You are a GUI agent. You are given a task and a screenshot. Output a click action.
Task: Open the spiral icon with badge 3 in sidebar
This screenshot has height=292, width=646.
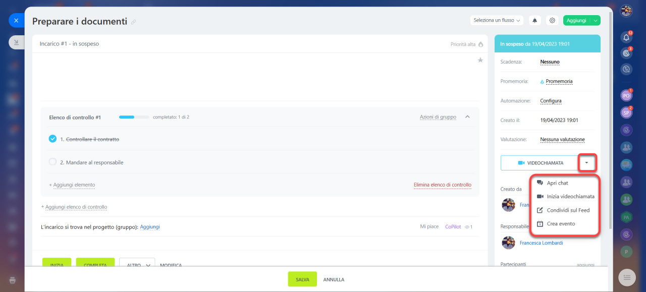coord(626,52)
